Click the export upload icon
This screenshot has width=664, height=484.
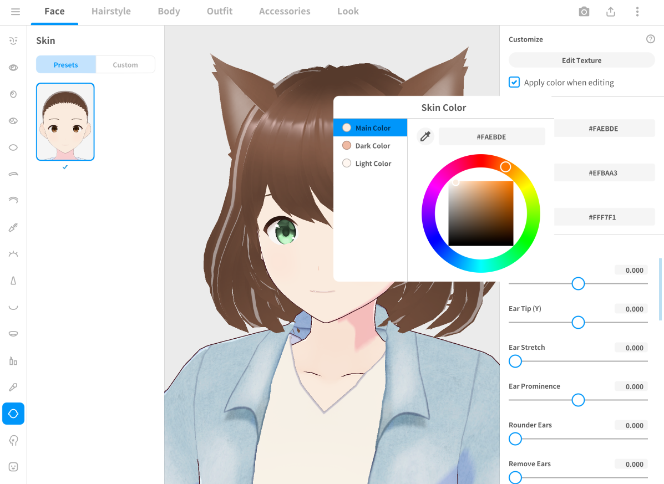[x=611, y=12]
